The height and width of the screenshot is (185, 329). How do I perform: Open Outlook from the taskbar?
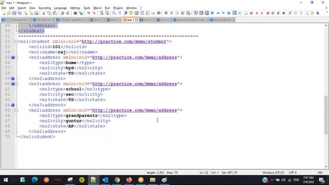(x=105, y=180)
